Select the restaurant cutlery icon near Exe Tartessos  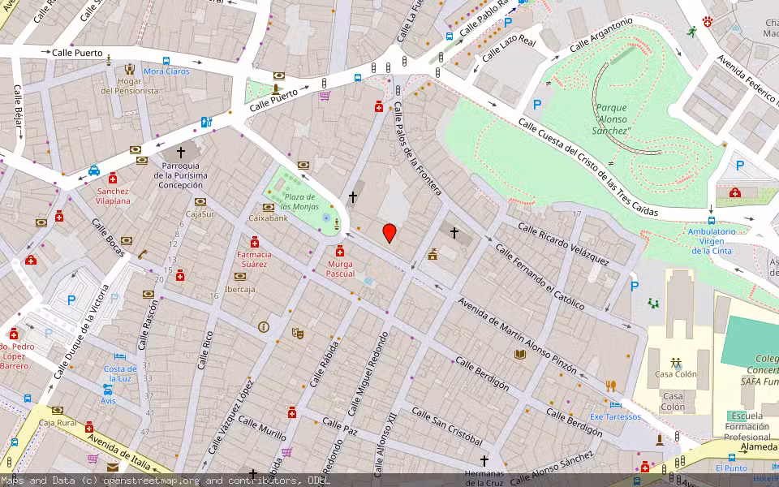[x=611, y=384]
